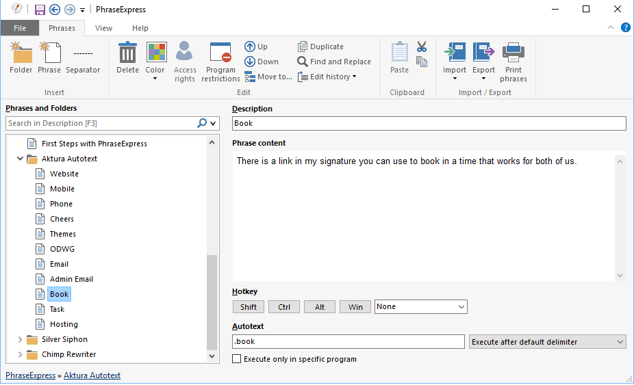The height and width of the screenshot is (385, 634).
Task: Delete the selected phrase
Action: 127,57
